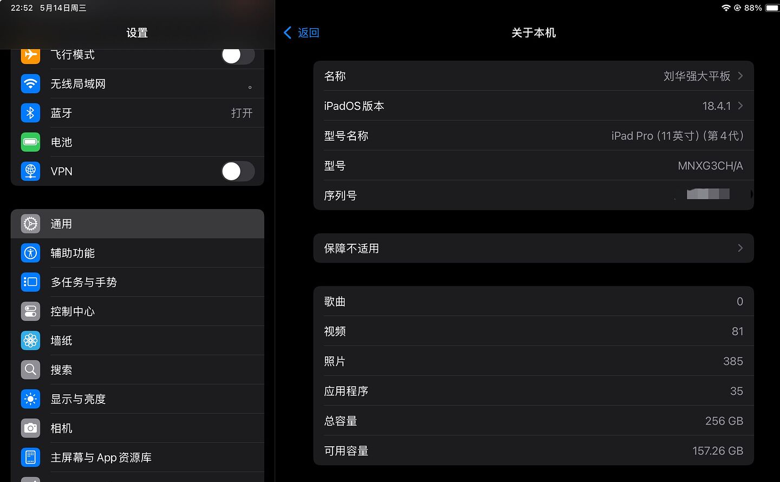Toggle the VPN switch
This screenshot has height=482, width=780.
click(238, 171)
